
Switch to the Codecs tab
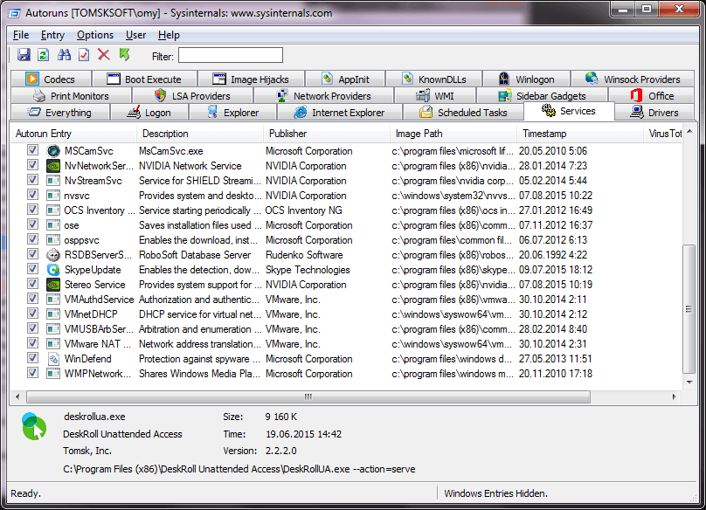(51, 79)
